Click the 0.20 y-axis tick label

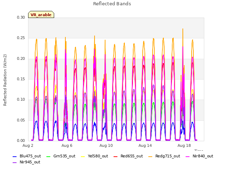point(21,59)
